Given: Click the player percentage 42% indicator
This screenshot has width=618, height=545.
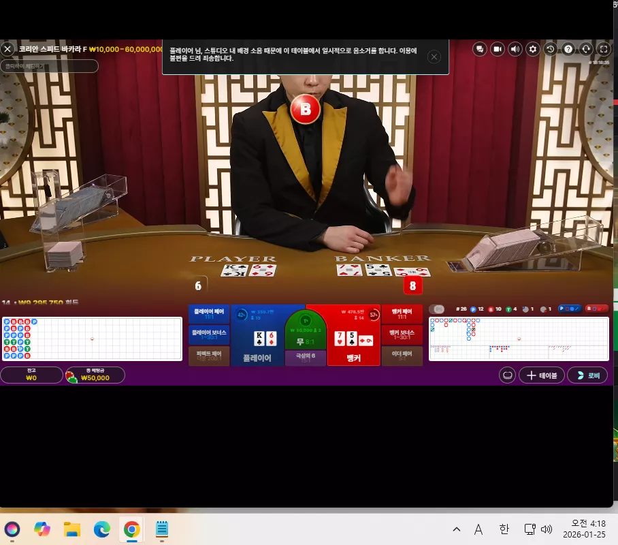Looking at the screenshot, I should tap(241, 315).
